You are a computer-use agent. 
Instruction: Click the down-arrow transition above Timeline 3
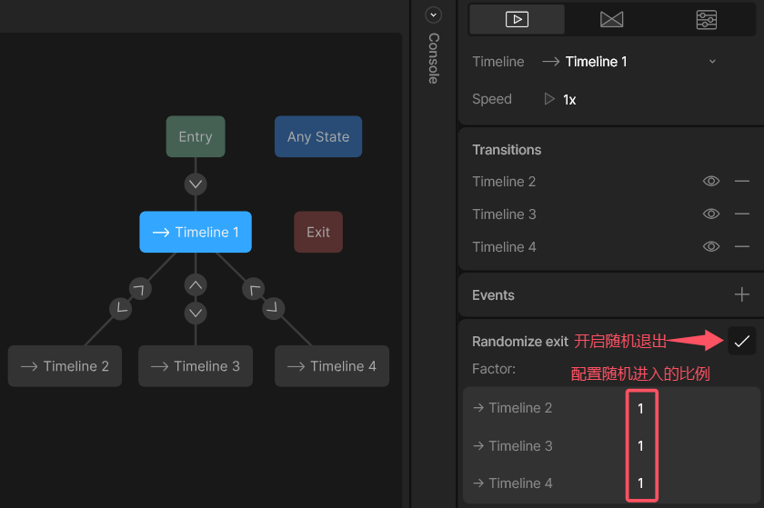click(x=196, y=314)
